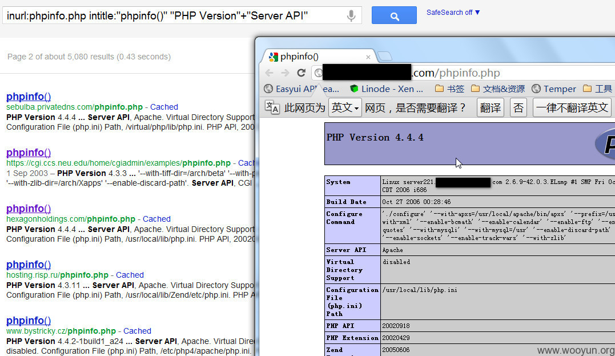
Task: Click the Virtual Directory Support value disabled
Action: click(396, 262)
